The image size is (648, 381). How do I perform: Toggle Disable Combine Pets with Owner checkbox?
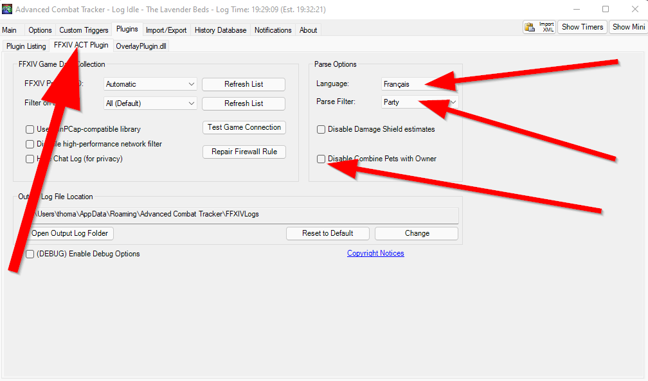[x=321, y=159]
